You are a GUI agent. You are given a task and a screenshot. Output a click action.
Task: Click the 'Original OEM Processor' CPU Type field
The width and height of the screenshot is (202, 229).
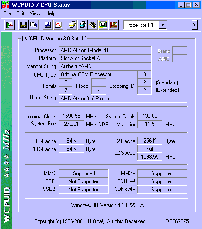click(98, 74)
